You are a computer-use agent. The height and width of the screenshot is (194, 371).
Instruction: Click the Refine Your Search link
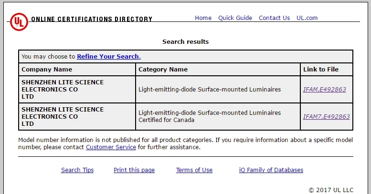tap(109, 56)
